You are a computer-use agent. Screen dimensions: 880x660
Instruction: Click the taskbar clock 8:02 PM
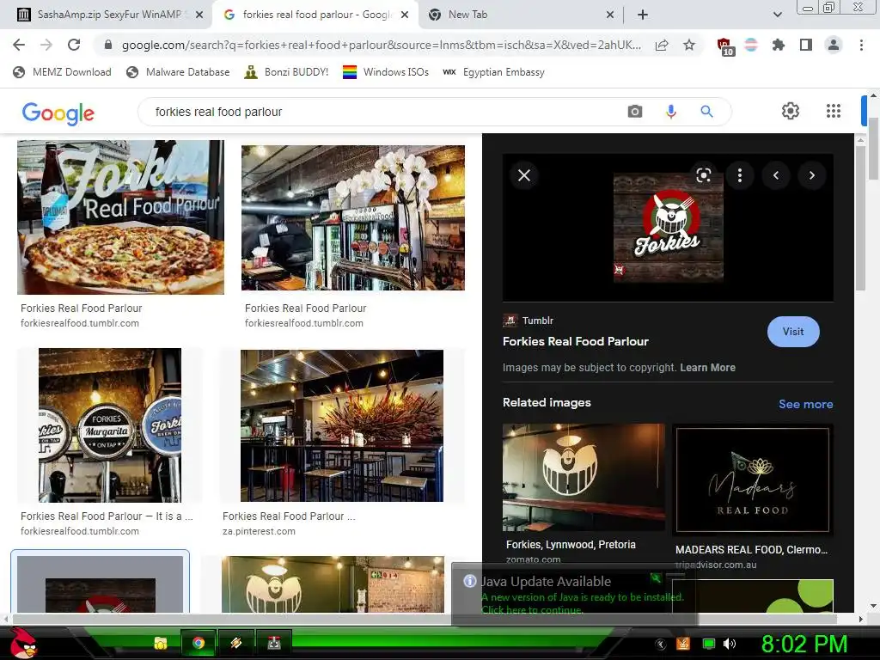coord(804,644)
